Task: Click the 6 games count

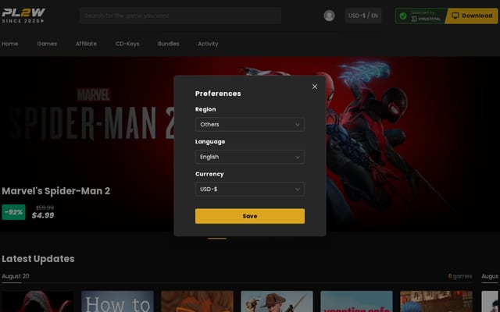Action: 460,276
